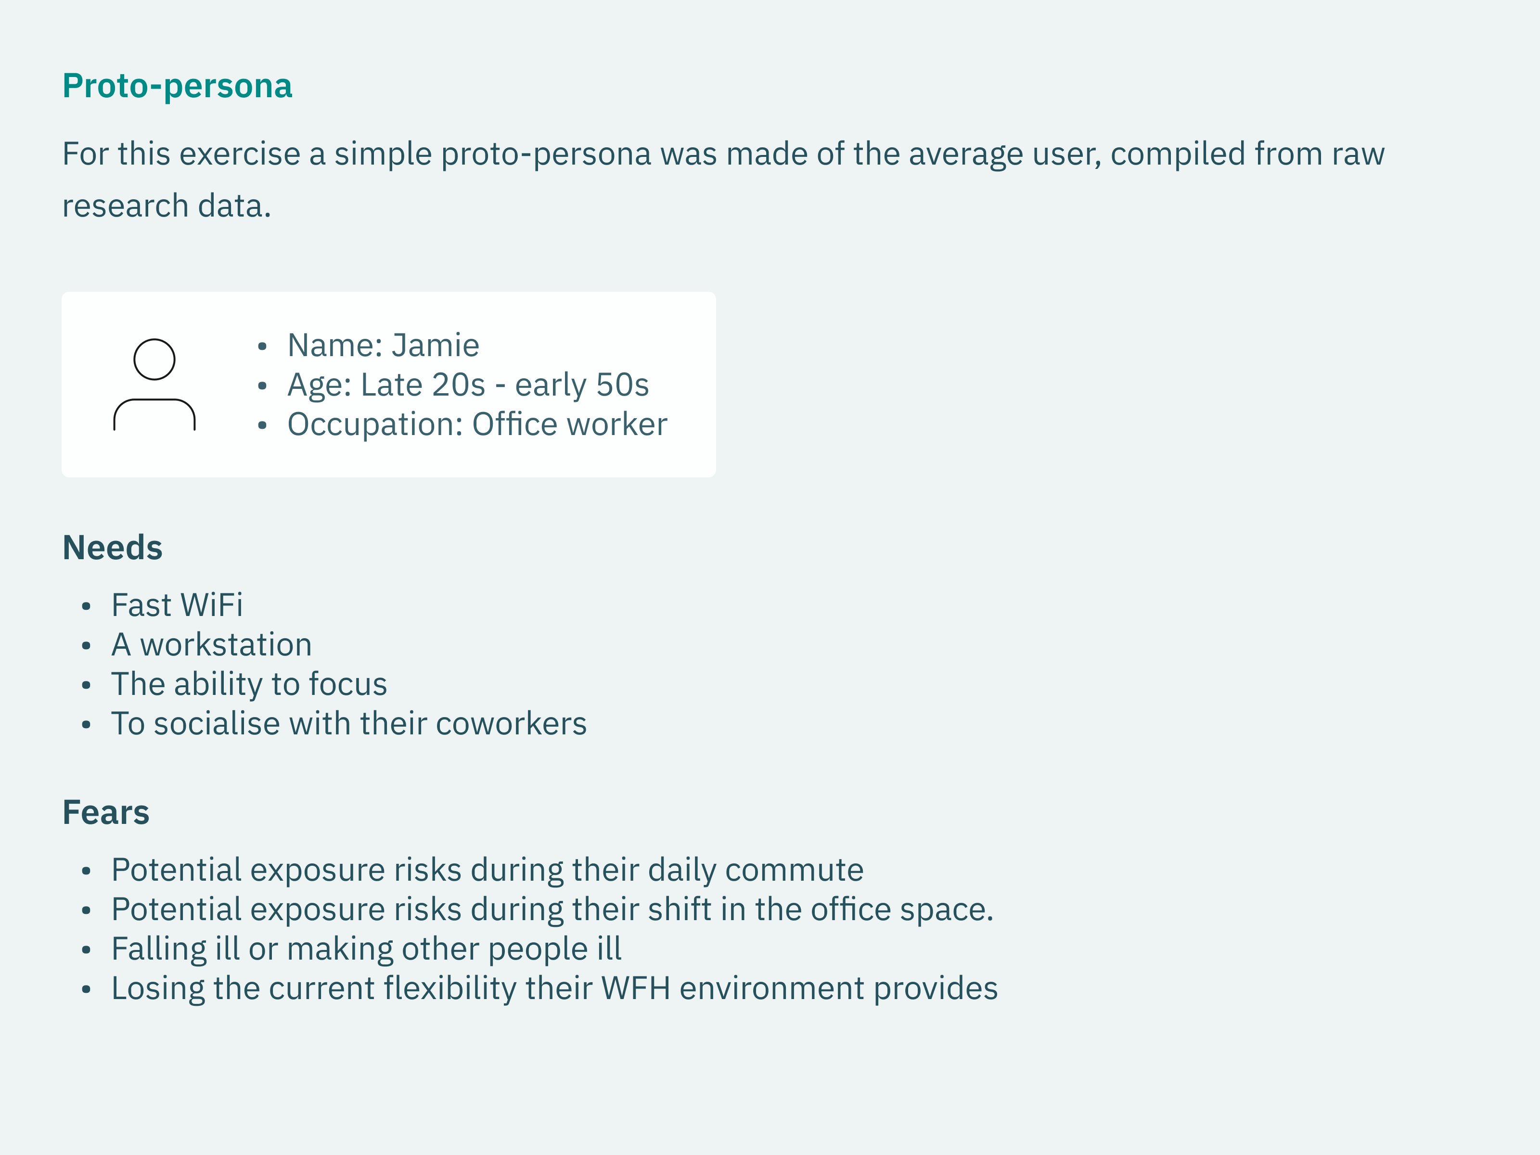Image resolution: width=1540 pixels, height=1155 pixels.
Task: Click the person avatar icon
Action: pyautogui.click(x=154, y=385)
